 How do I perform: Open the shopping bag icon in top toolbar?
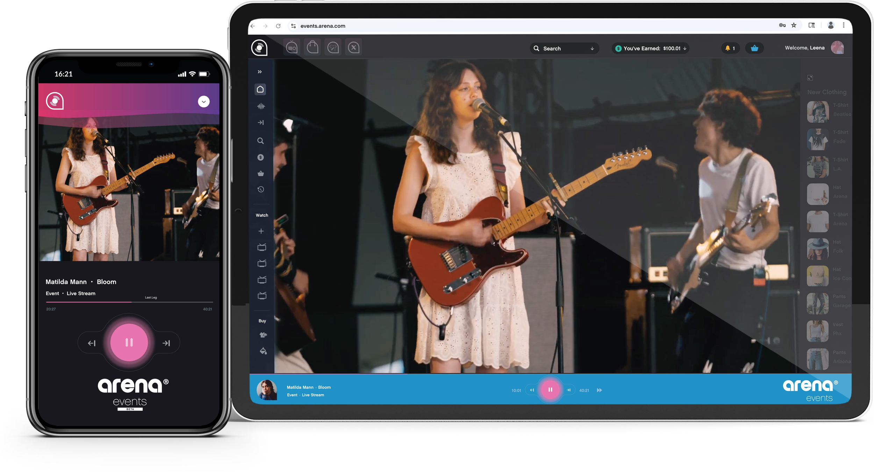pos(313,47)
